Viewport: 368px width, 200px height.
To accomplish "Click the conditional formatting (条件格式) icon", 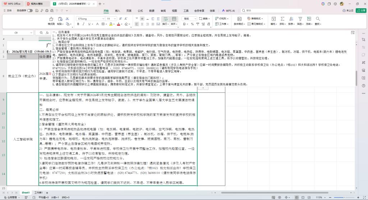I will click(239, 19).
